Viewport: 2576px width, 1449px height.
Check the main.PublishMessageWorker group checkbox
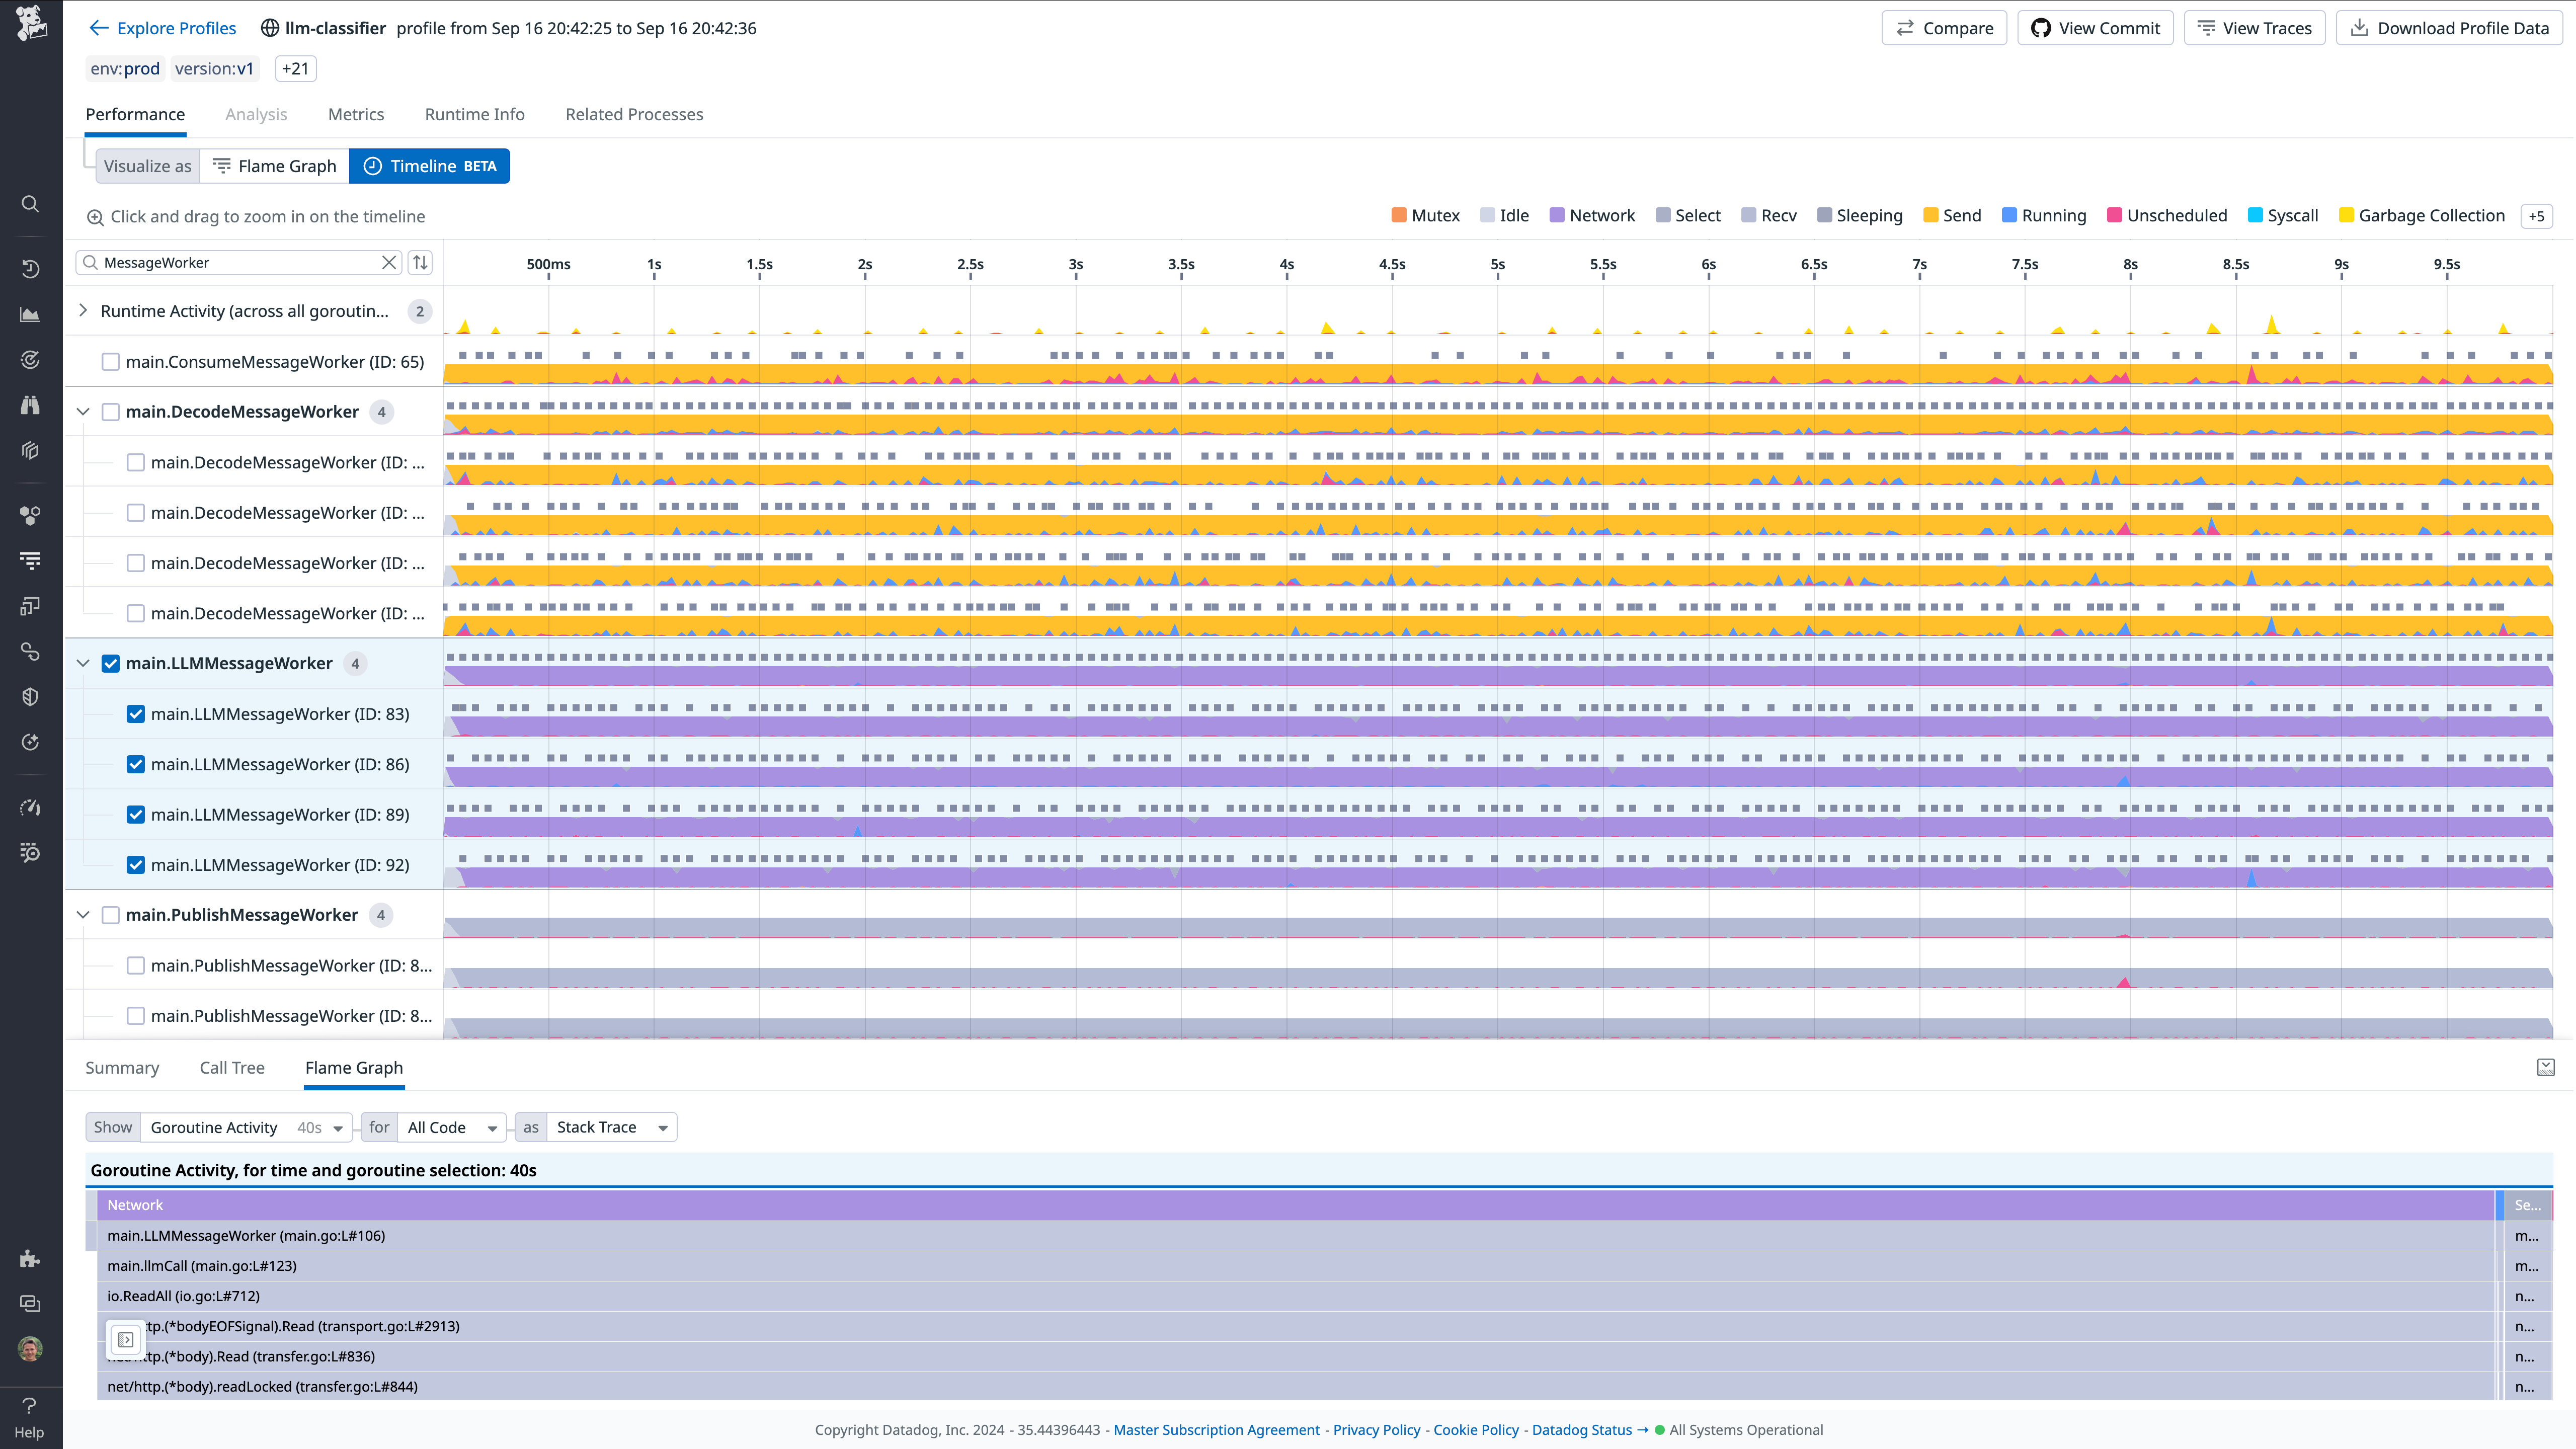coord(110,914)
